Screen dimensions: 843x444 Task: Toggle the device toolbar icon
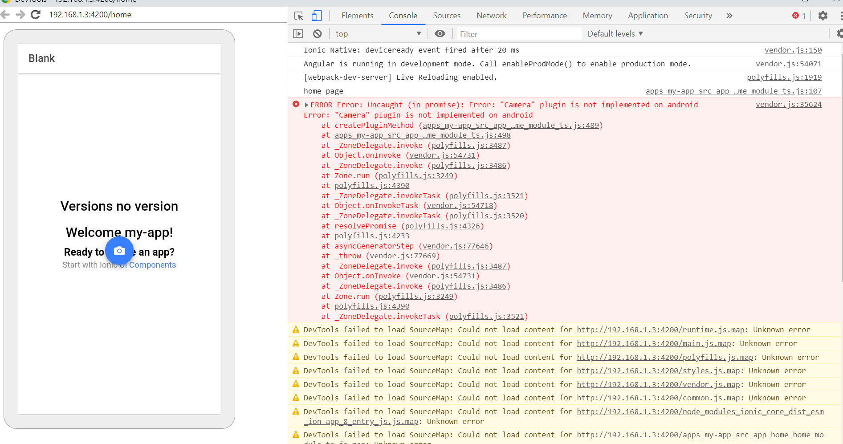[x=317, y=16]
